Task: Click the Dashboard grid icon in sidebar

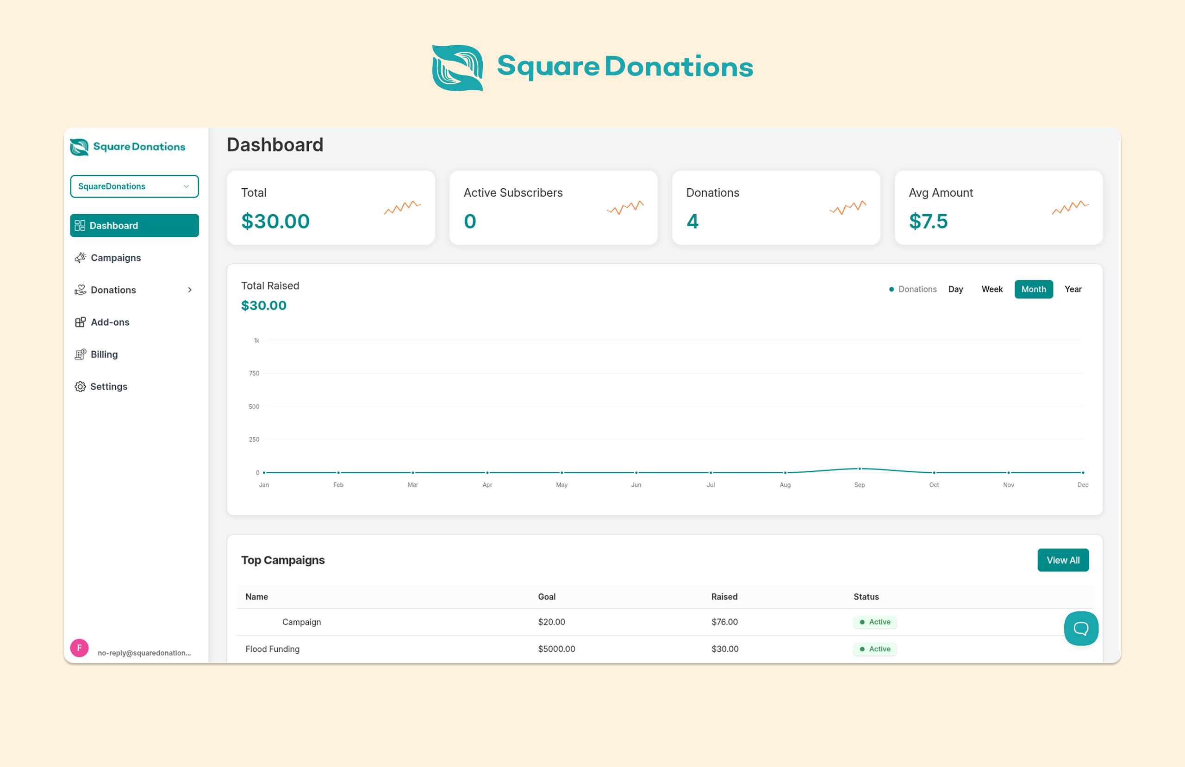Action: click(x=80, y=225)
